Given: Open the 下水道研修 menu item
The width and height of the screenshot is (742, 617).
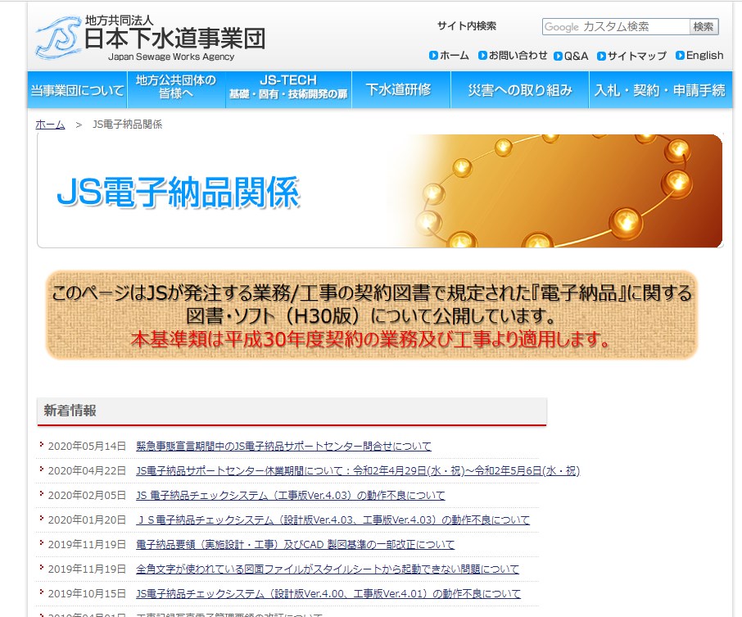Looking at the screenshot, I should [x=398, y=90].
